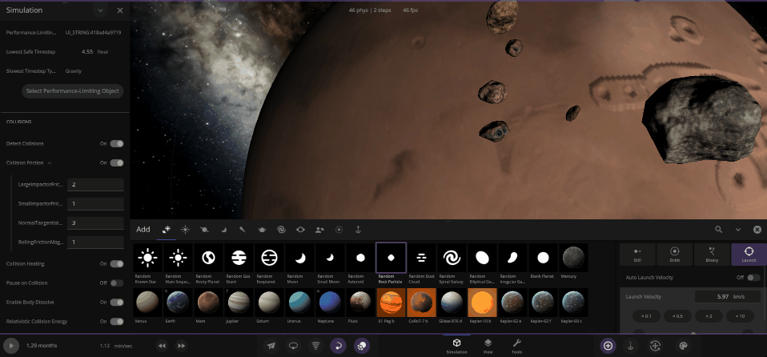Viewport: 767px width, 357px height.
Task: Open the search icon in Add panel
Action: coord(719,230)
